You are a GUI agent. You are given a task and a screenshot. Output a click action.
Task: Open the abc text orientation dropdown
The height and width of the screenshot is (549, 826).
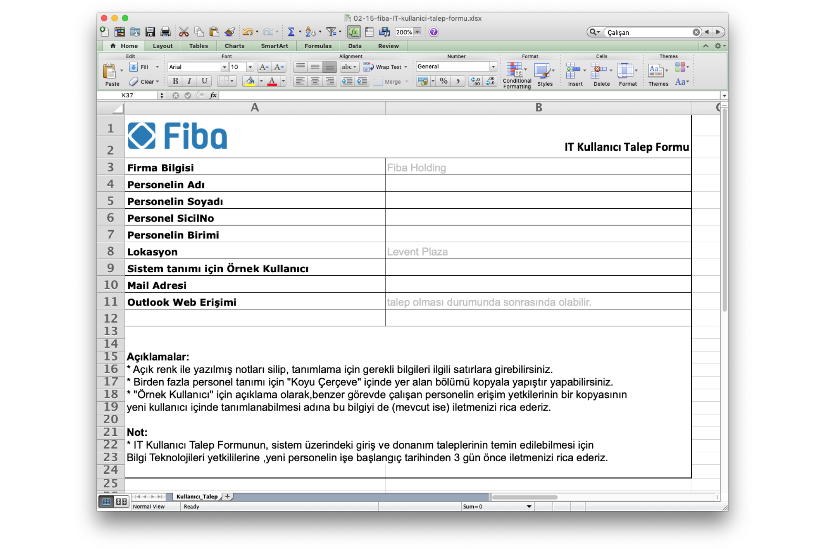349,67
